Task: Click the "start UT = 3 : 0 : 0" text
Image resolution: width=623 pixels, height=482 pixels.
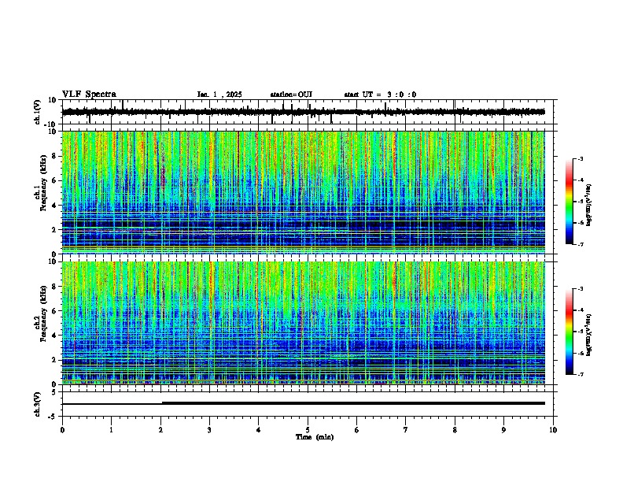Action: point(380,95)
